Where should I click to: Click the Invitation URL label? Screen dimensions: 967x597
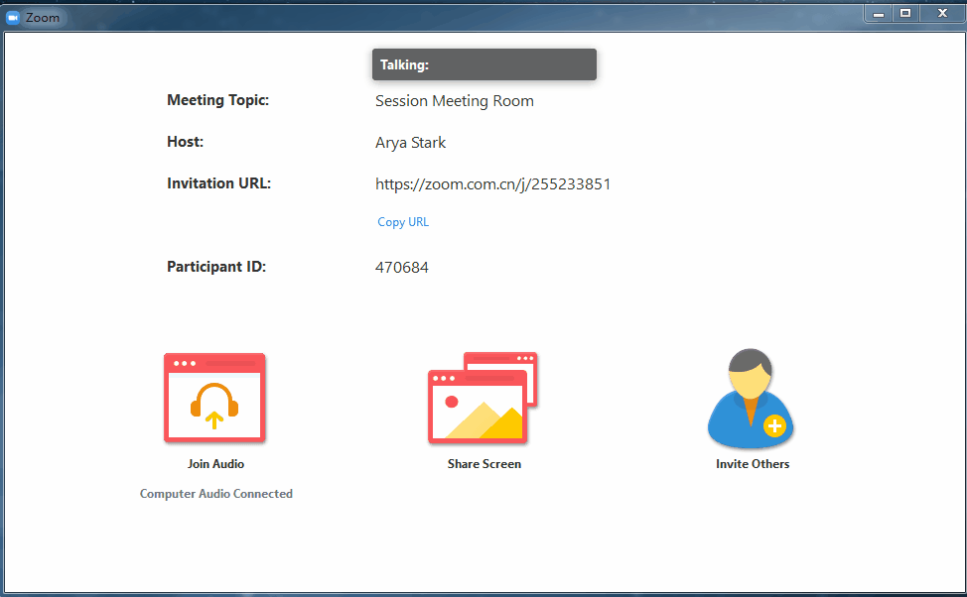click(x=219, y=183)
